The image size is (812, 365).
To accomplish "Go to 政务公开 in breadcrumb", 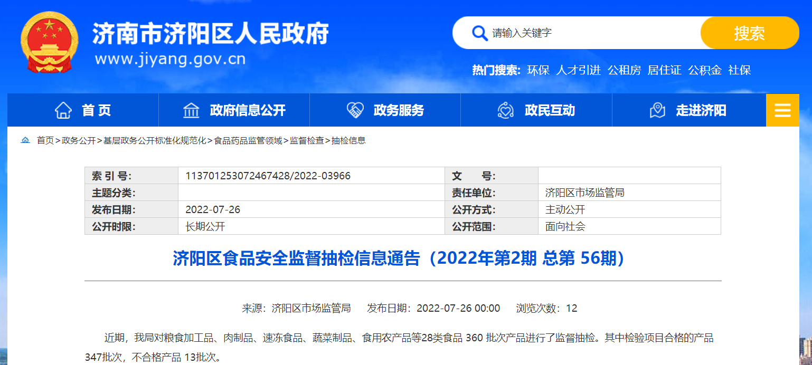I will [x=79, y=140].
